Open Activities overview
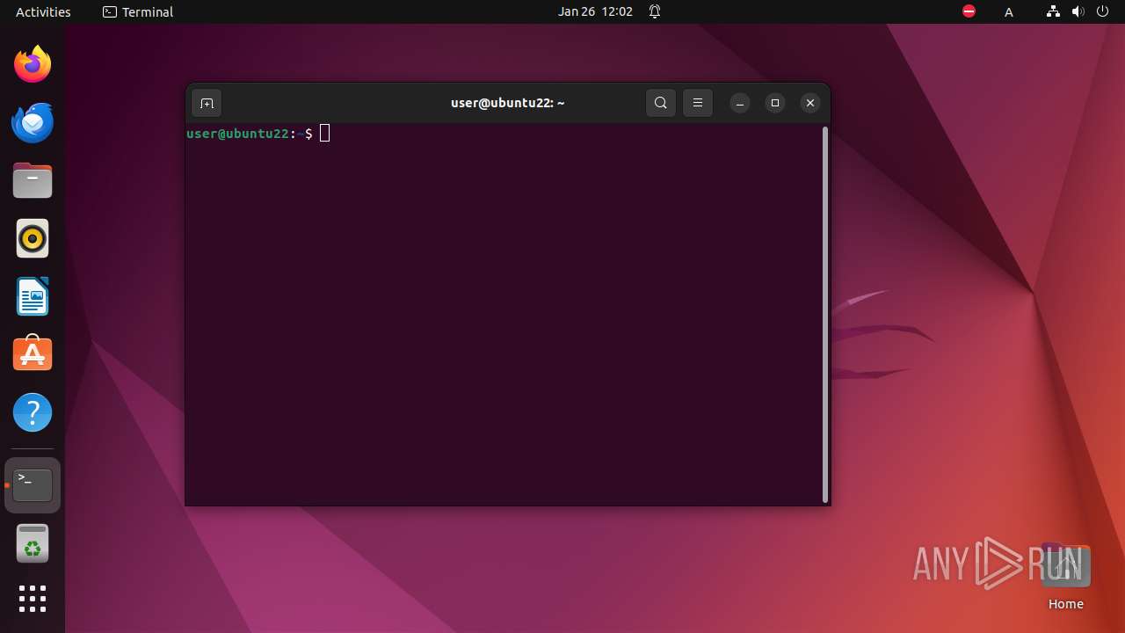The width and height of the screenshot is (1125, 633). click(43, 11)
